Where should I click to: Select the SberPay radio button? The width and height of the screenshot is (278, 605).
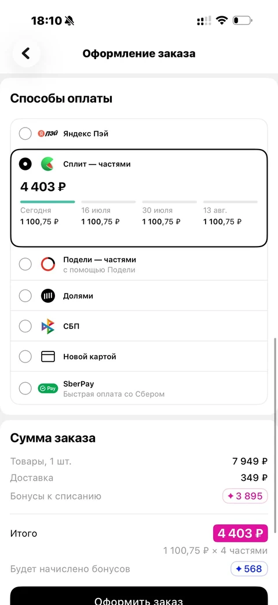pyautogui.click(x=25, y=389)
